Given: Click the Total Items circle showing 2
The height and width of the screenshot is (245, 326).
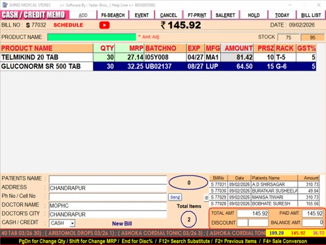Looking at the screenshot, I should [188, 220].
